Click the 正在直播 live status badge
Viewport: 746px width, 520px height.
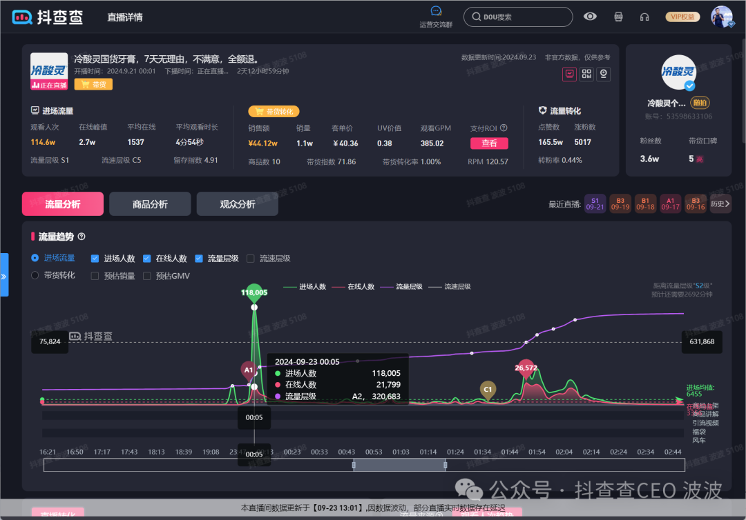coord(49,85)
